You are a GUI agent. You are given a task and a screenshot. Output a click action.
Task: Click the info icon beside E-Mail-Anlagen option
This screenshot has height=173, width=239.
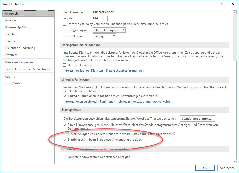(x=174, y=134)
